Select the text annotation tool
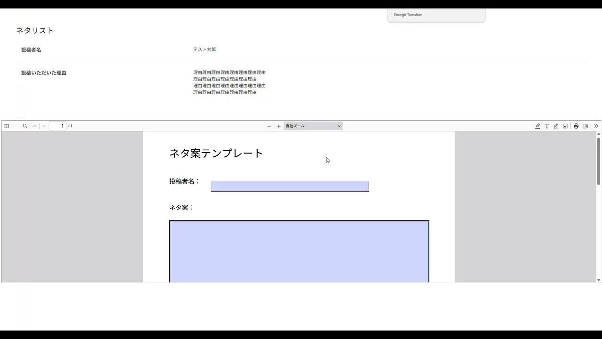The height and width of the screenshot is (339, 602). coord(547,126)
